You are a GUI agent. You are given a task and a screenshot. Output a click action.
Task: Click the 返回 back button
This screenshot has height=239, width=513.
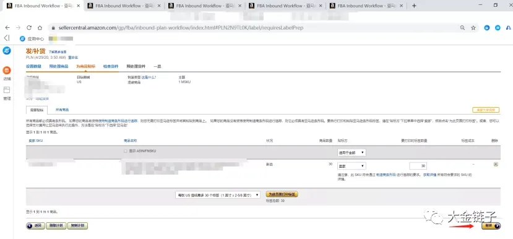(x=36, y=226)
